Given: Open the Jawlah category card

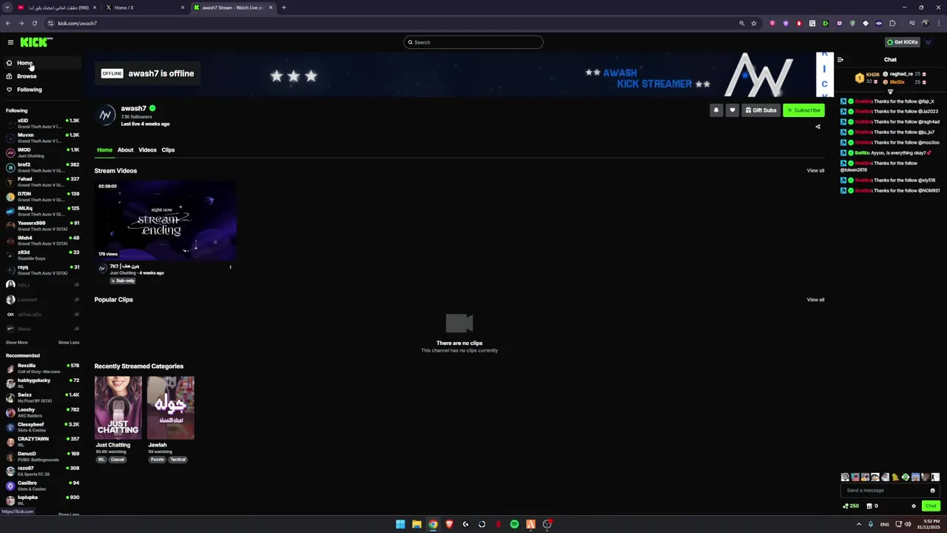Looking at the screenshot, I should [171, 408].
